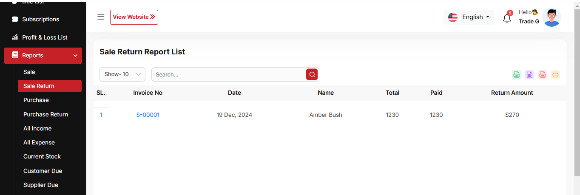Open the user profile avatar
580x195 pixels.
click(552, 17)
